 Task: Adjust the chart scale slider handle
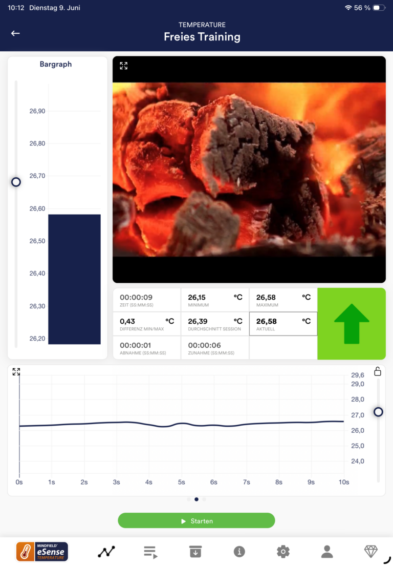(x=378, y=412)
